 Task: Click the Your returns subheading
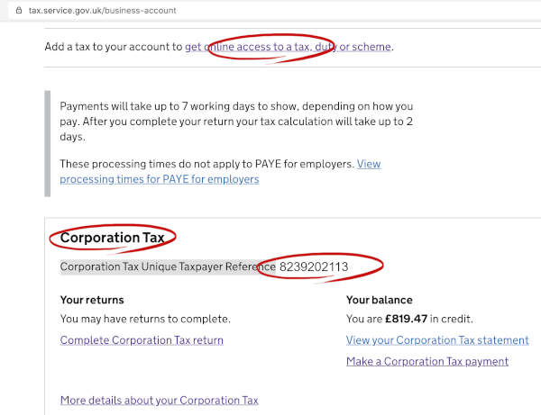tap(92, 300)
